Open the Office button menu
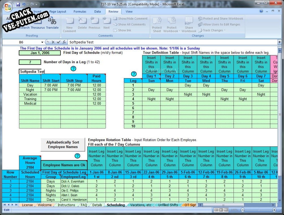The height and width of the screenshot is (215, 284). [x=8, y=7]
